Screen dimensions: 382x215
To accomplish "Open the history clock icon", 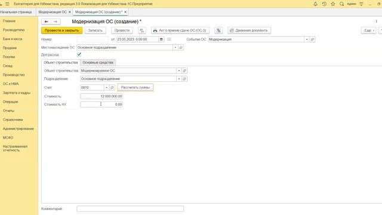I will point(324,4).
